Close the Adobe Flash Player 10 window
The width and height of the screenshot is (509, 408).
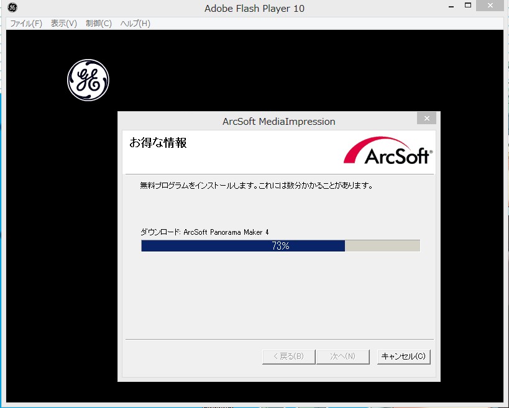pyautogui.click(x=490, y=6)
